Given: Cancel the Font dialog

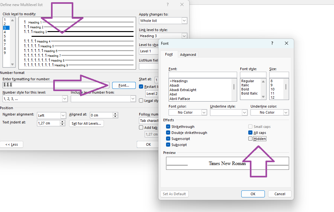Looking at the screenshot, I should point(280,194).
